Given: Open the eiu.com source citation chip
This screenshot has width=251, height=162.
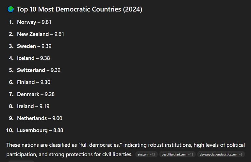Looking at the screenshot, I should point(146,154).
